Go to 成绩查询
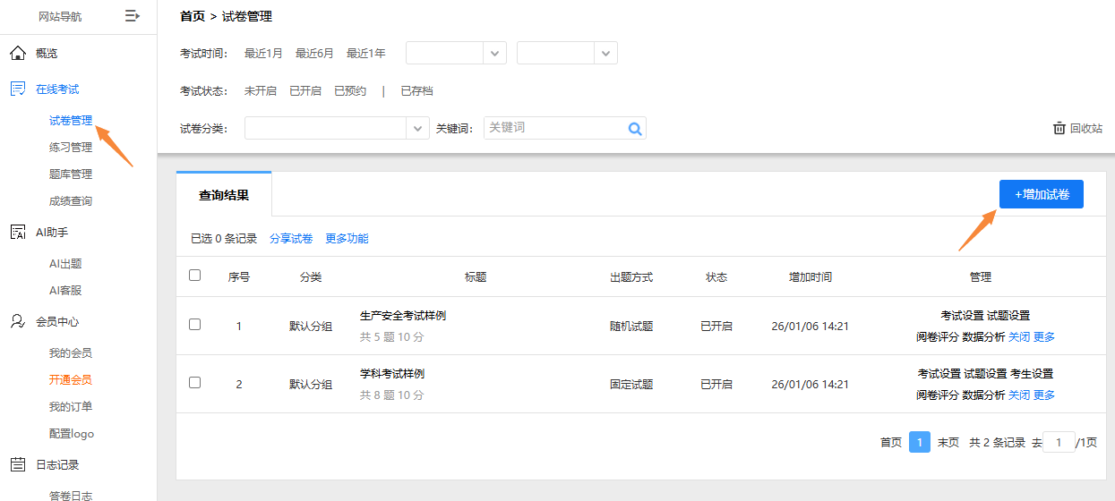The image size is (1115, 501). point(71,201)
